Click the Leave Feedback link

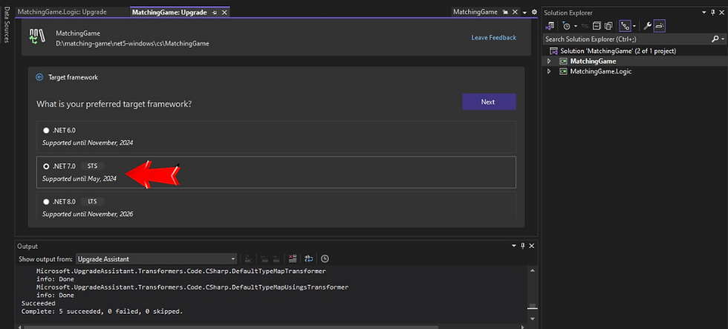click(493, 38)
